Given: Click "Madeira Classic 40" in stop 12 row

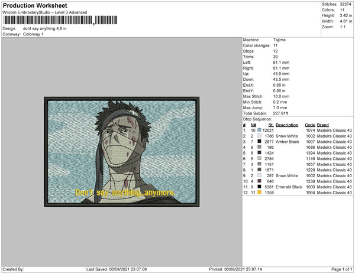Looking at the screenshot, I should [334, 193].
